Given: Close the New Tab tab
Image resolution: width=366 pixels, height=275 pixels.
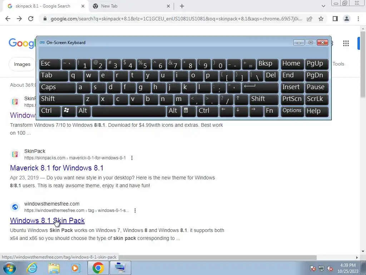Looking at the screenshot, I should point(168,6).
